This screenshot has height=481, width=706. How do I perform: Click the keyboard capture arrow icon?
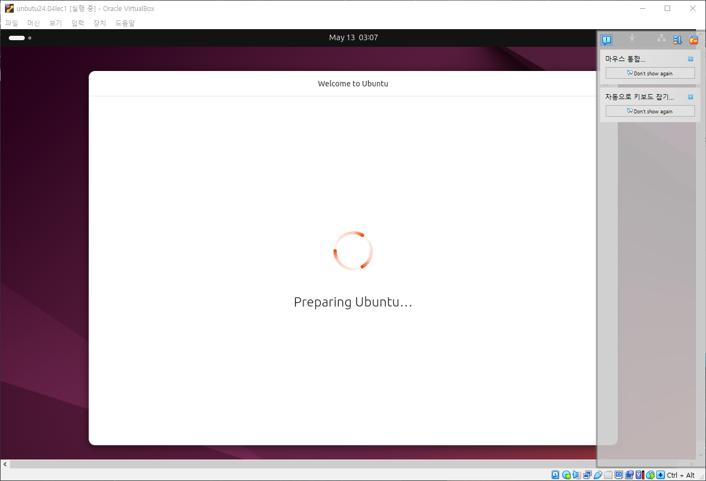coord(660,475)
